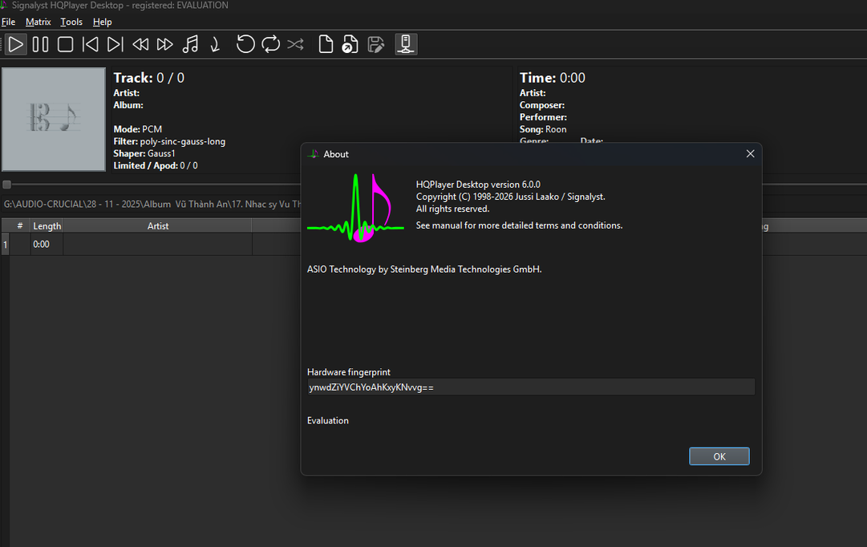Click the 'Time: 0:00' heading

(x=552, y=78)
